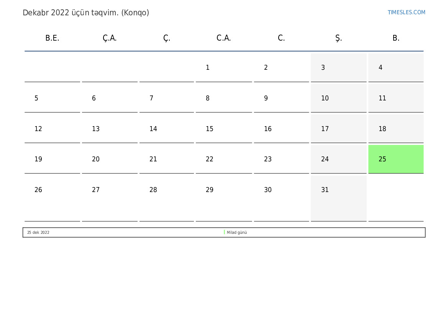This screenshot has width=448, height=317.
Task: Click the B.E. weekday column header
Action: click(52, 38)
